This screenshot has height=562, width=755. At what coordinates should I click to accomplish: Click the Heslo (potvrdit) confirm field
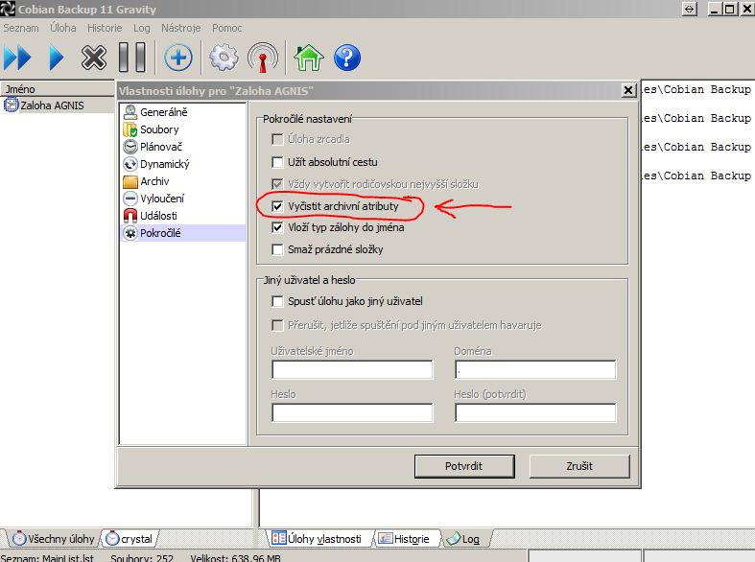535,412
